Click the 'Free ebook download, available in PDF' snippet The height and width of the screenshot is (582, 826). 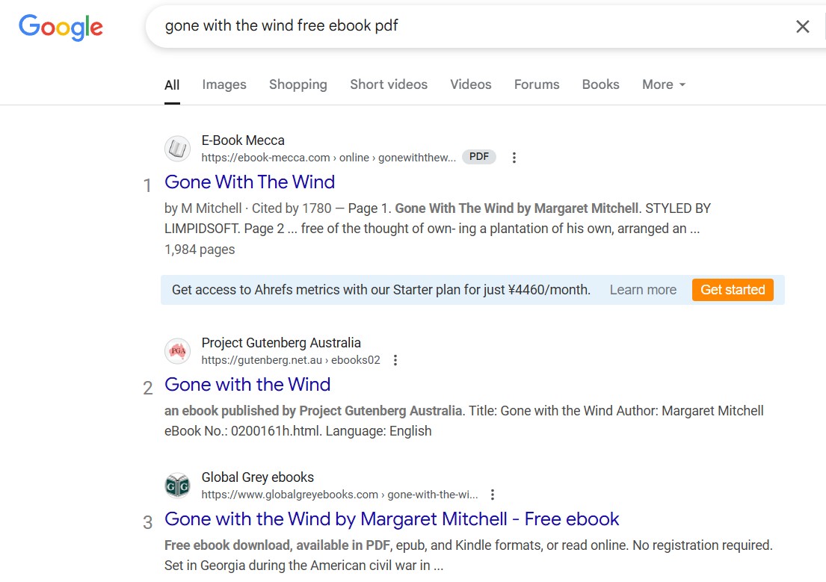coord(277,545)
